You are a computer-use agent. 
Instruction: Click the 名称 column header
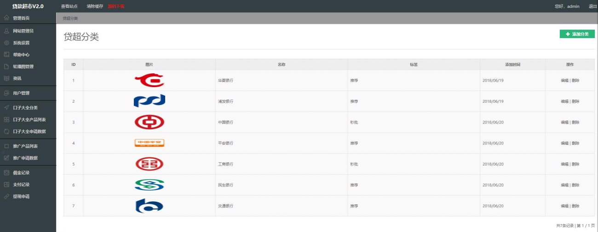point(282,65)
